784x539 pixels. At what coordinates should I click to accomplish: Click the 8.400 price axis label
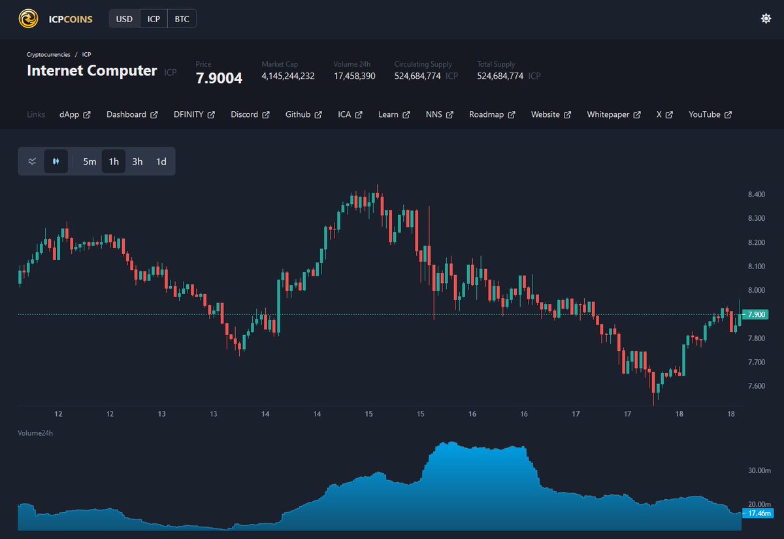tap(757, 195)
